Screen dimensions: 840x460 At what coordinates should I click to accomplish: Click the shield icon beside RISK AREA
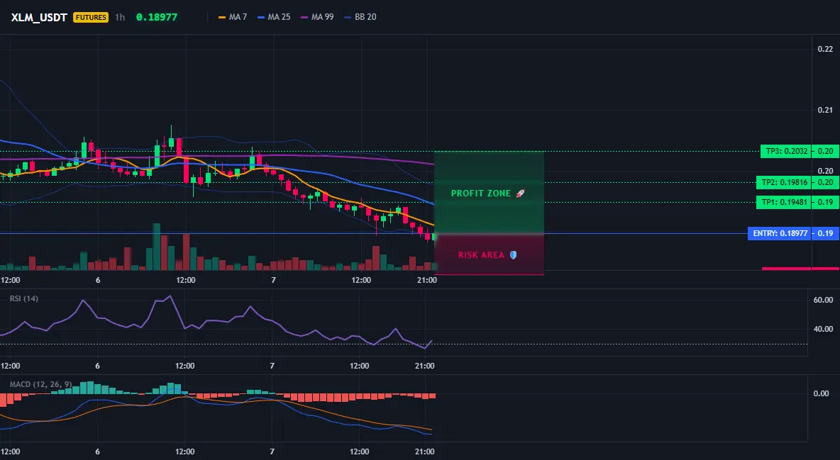click(513, 255)
